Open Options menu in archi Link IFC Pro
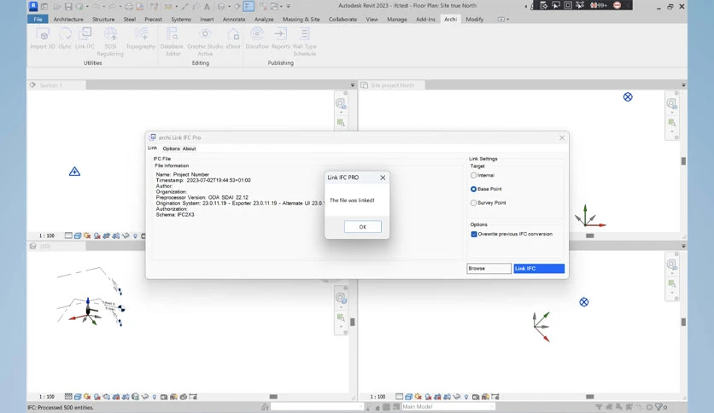714x413 pixels. tap(171, 148)
